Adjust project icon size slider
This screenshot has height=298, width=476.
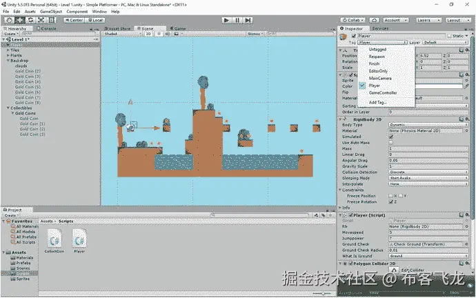click(322, 293)
